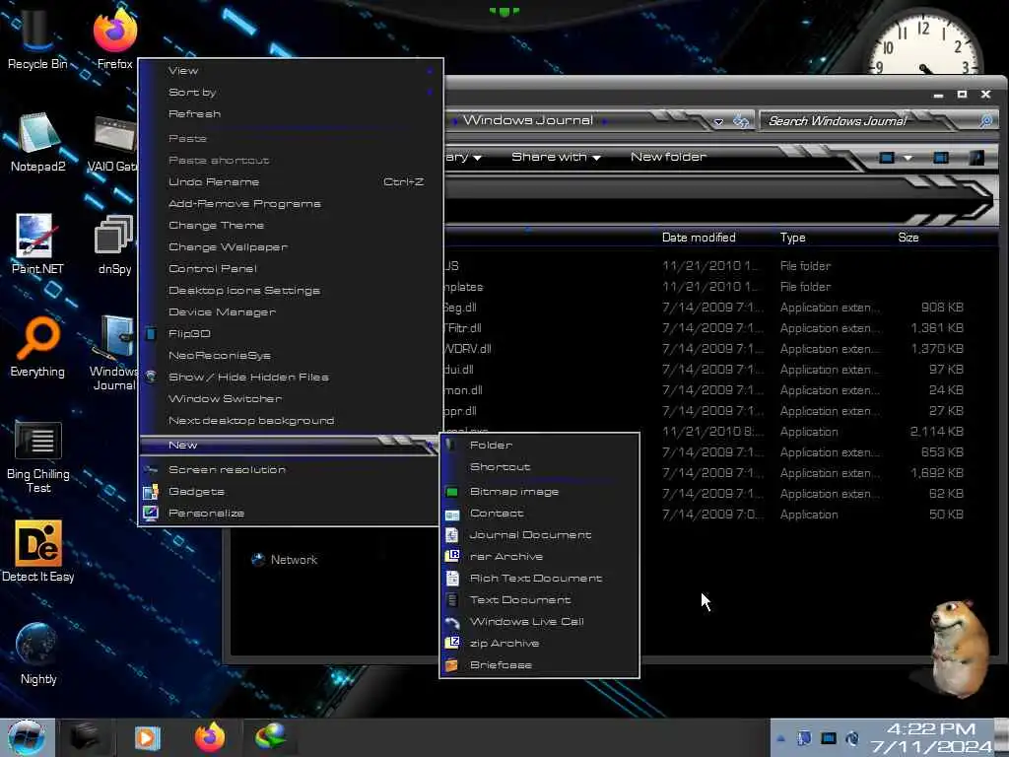
Task: Click New folder in the Explorer toolbar
Action: (668, 157)
